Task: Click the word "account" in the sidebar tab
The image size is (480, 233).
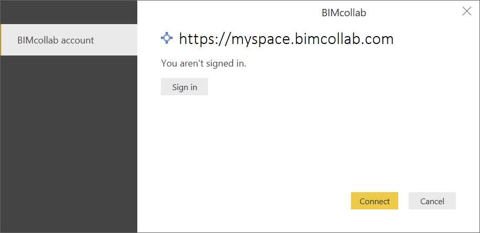Action: 77,40
